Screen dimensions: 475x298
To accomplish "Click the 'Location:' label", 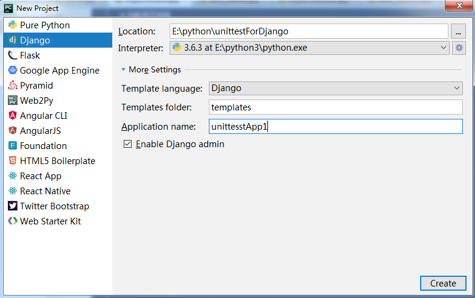I will pos(136,31).
